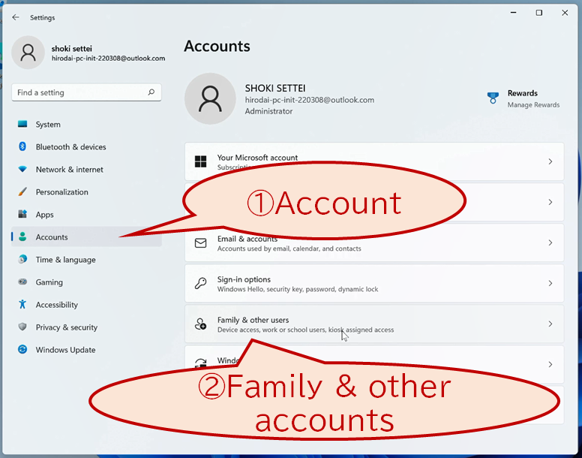This screenshot has width=582, height=458.
Task: Click 'Accounts used by email, calendar' description
Action: [x=289, y=249]
